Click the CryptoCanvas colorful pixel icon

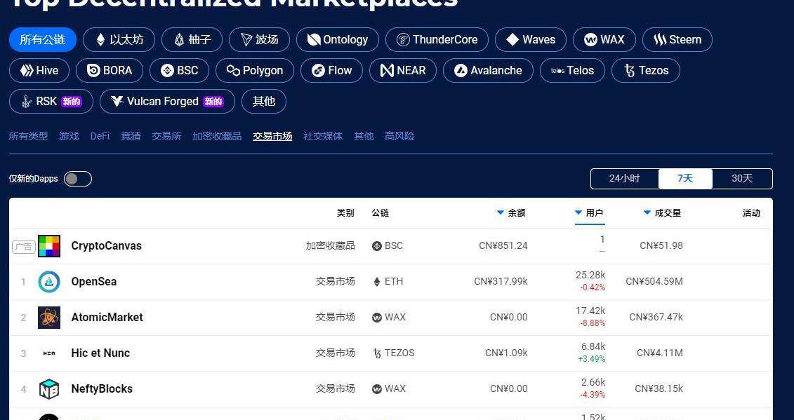pos(49,246)
